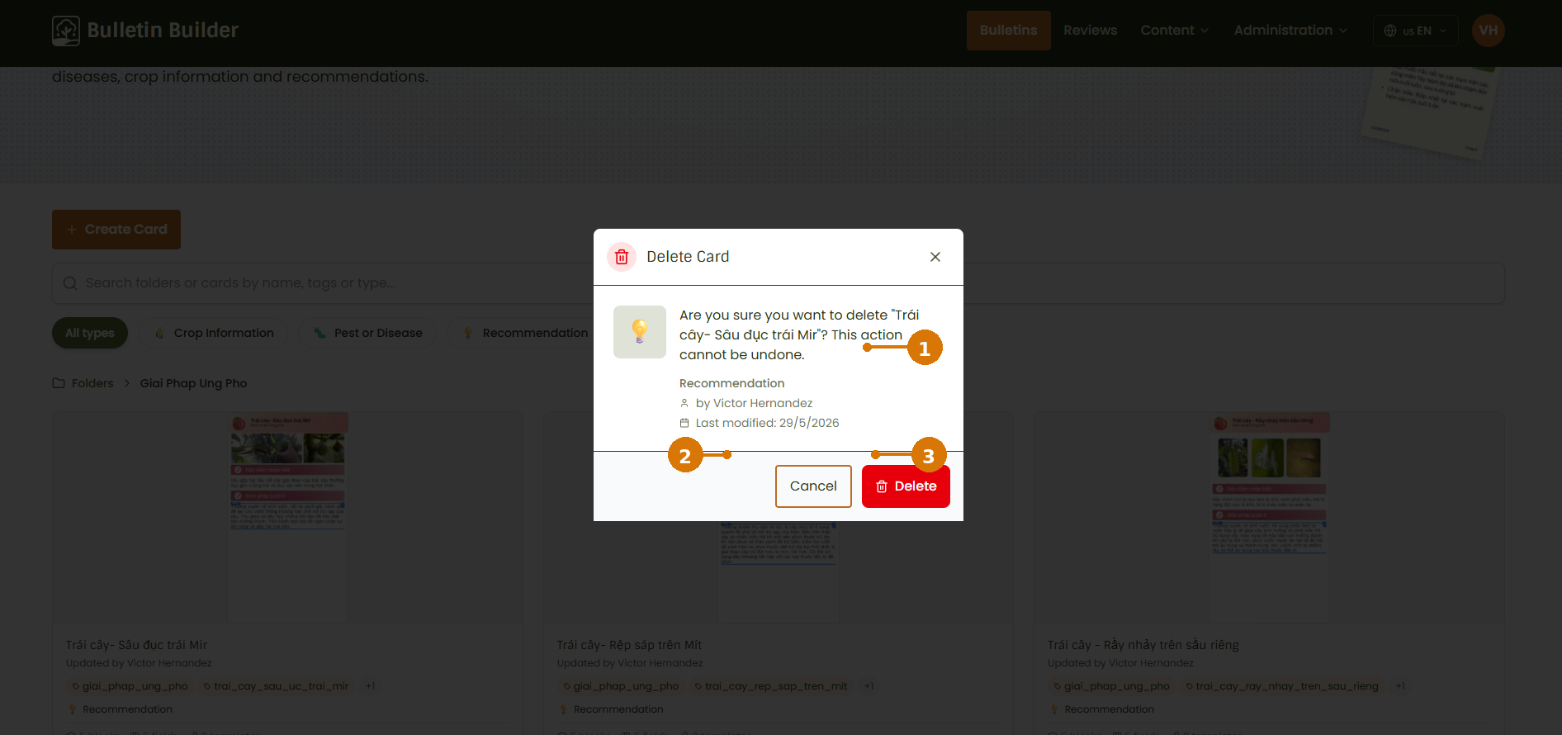Image resolution: width=1562 pixels, height=735 pixels.
Task: Expand +1 tags on Sâu đục trái Mir card
Action: (x=371, y=686)
